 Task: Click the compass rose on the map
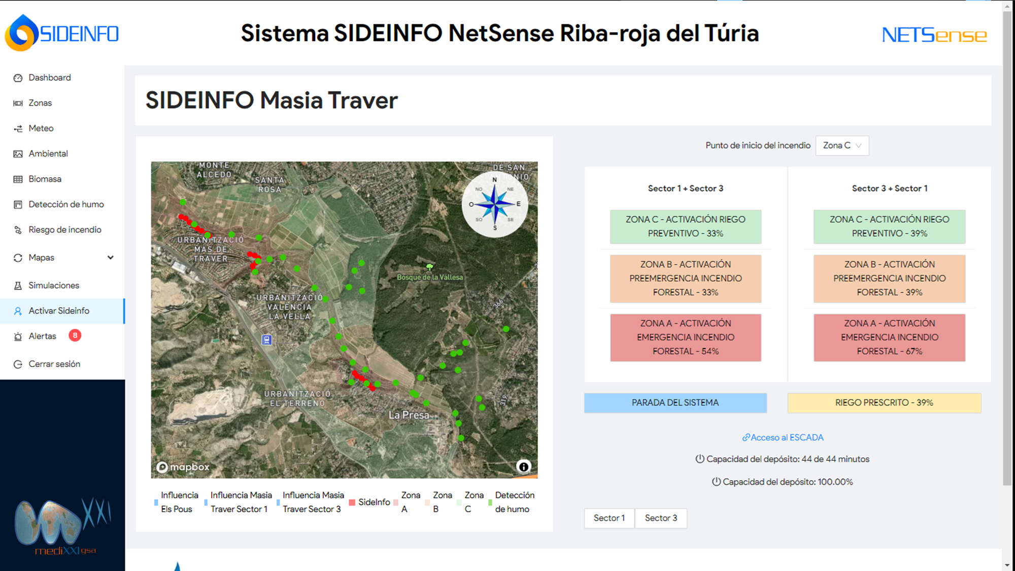tap(495, 204)
